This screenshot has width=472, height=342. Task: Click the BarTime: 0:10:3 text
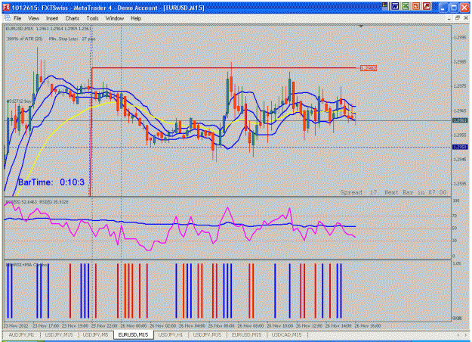[x=51, y=182]
